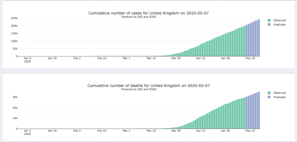
Task: Select the tallest predicted bar in deaths chart
Action: tap(259, 110)
